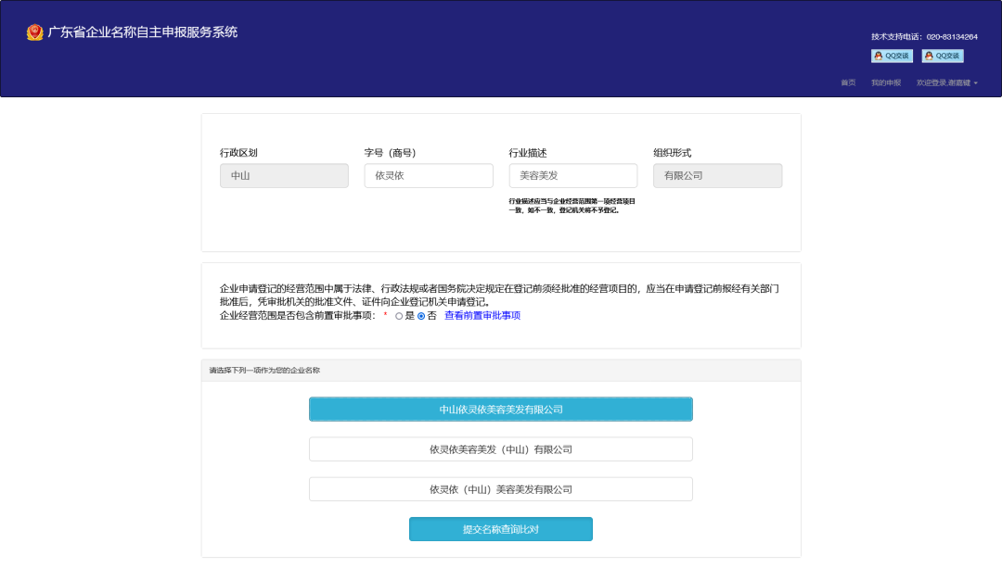Open the 查看前置审批事项 link
The width and height of the screenshot is (1002, 568).
482,317
